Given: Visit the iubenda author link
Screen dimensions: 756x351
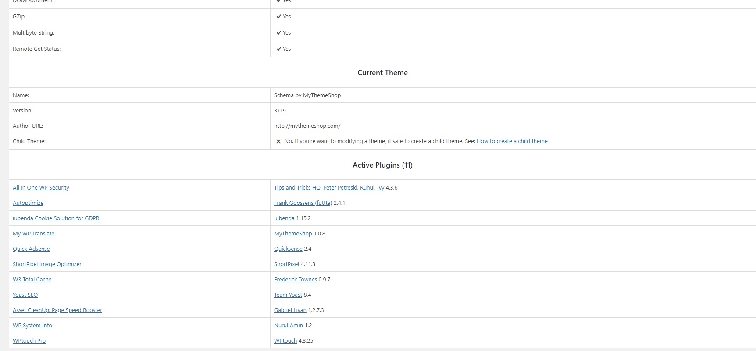Looking at the screenshot, I should (x=284, y=218).
